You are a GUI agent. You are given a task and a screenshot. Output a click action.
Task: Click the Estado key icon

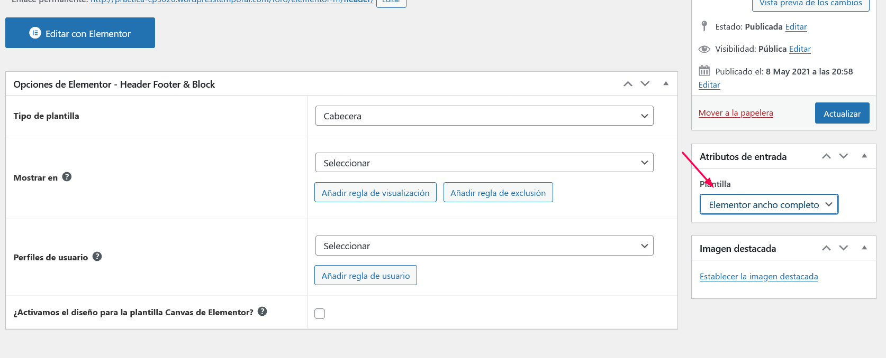(x=704, y=26)
